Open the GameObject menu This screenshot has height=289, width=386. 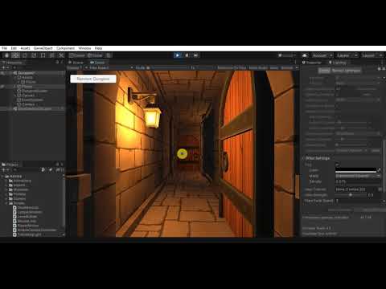43,48
